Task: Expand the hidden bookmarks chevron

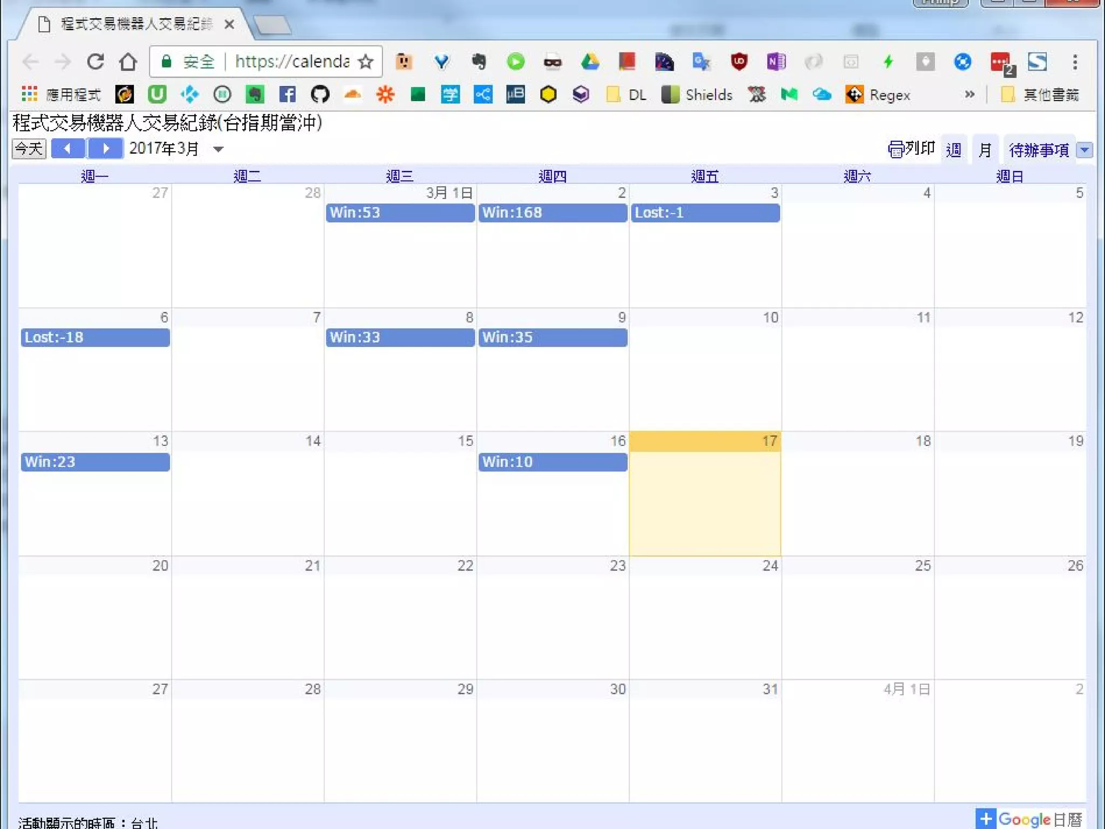Action: tap(970, 95)
